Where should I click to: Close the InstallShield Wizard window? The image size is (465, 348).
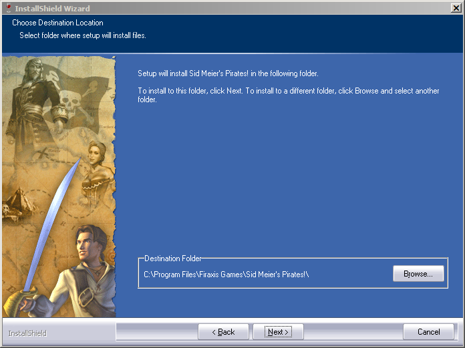point(456,8)
